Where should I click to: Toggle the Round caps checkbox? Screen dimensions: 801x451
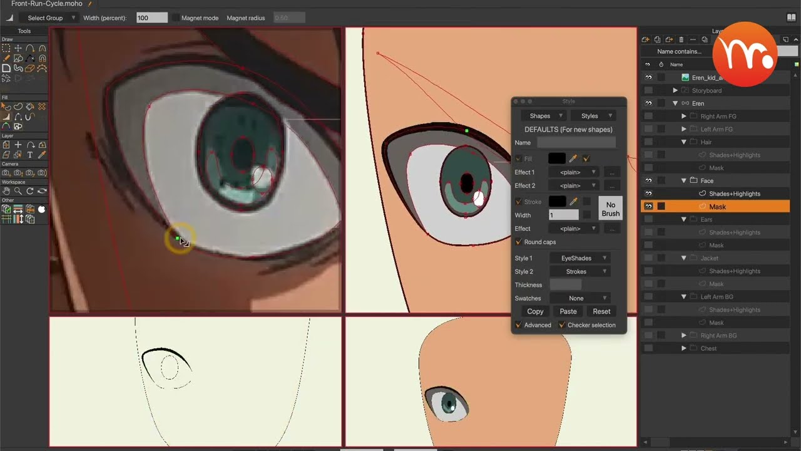pyautogui.click(x=518, y=242)
